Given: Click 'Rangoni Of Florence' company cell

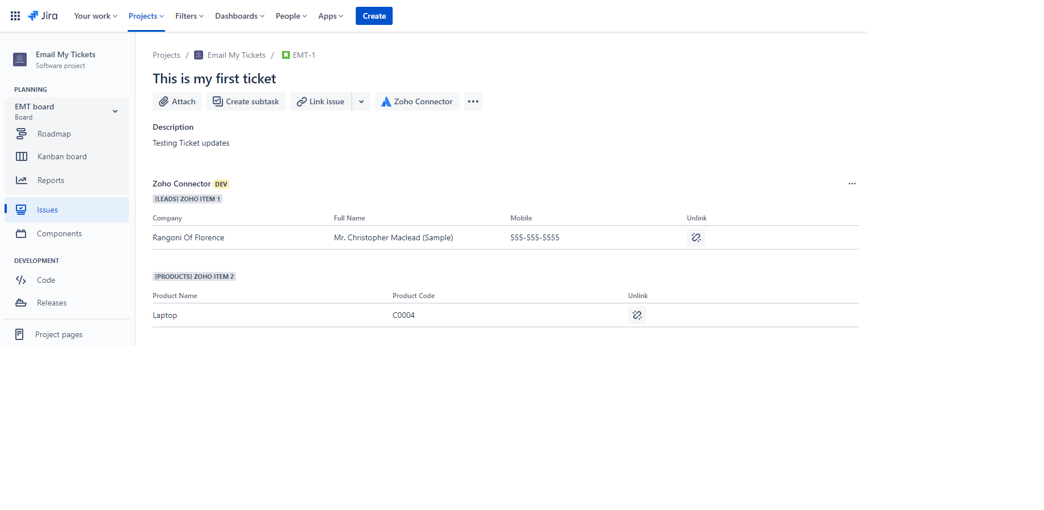Looking at the screenshot, I should click(x=188, y=237).
